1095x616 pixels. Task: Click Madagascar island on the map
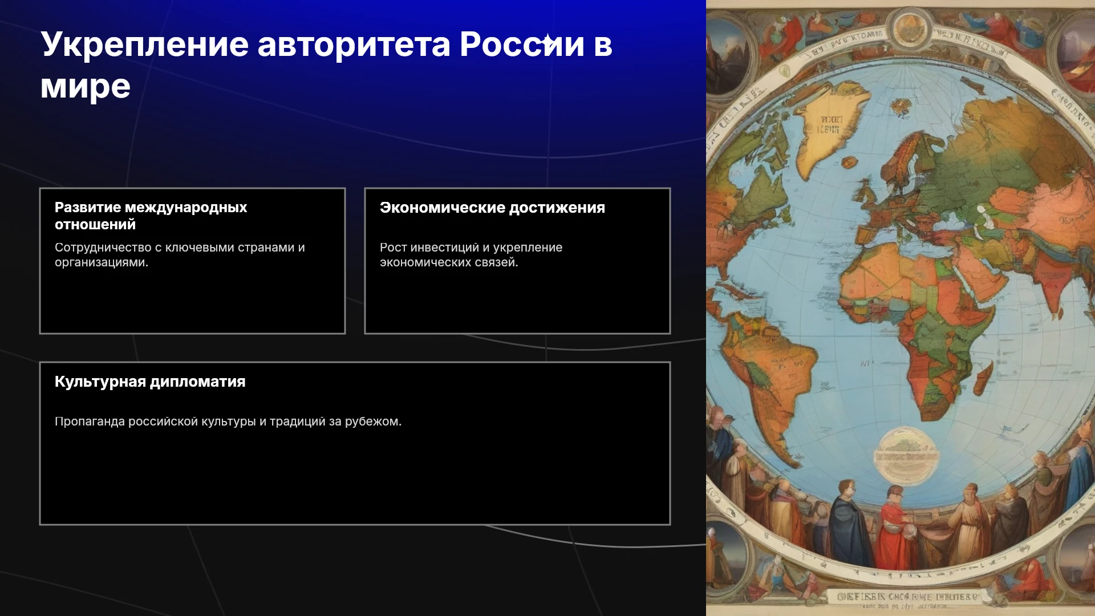985,378
